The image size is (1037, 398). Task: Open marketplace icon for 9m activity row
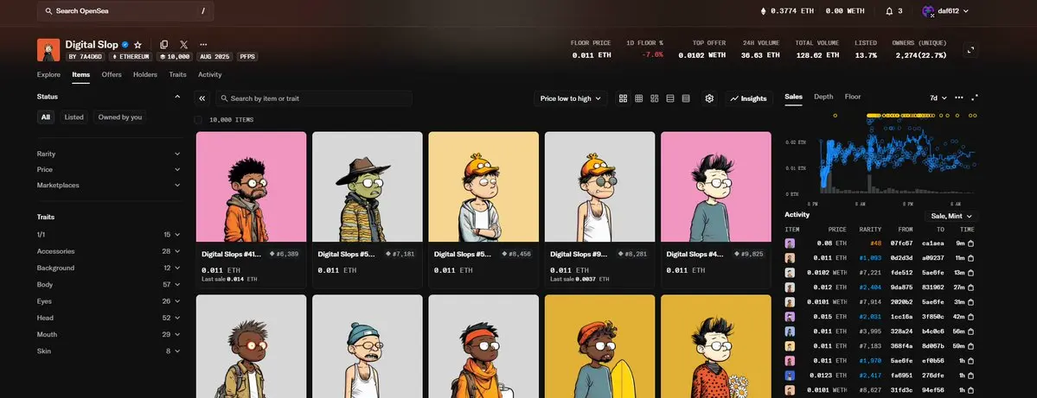click(971, 243)
